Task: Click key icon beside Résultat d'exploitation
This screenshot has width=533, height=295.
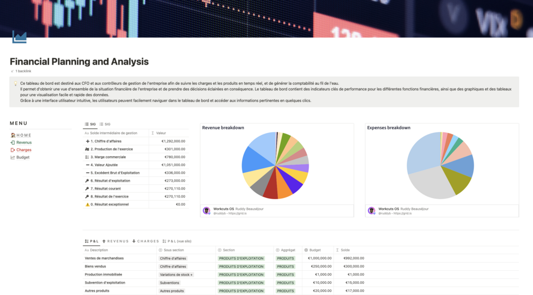Action: tap(87, 181)
